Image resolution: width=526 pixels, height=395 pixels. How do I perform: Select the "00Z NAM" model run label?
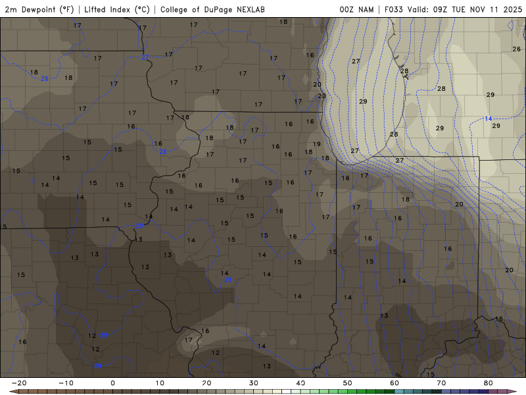[x=356, y=9]
